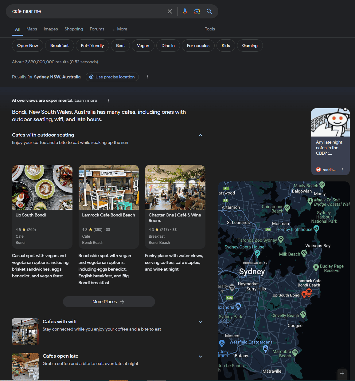Click Use precise location button
Image resolution: width=355 pixels, height=381 pixels.
pos(112,77)
